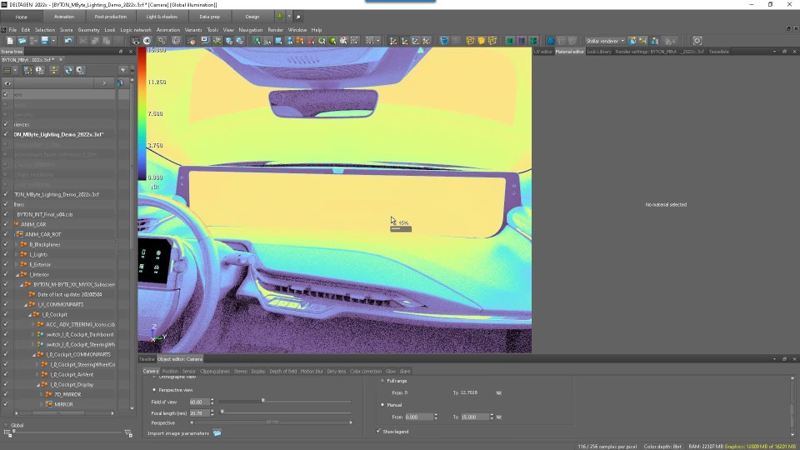Uncheck the Show legend checkbox
Image resolution: width=800 pixels, height=450 pixels.
point(378,431)
